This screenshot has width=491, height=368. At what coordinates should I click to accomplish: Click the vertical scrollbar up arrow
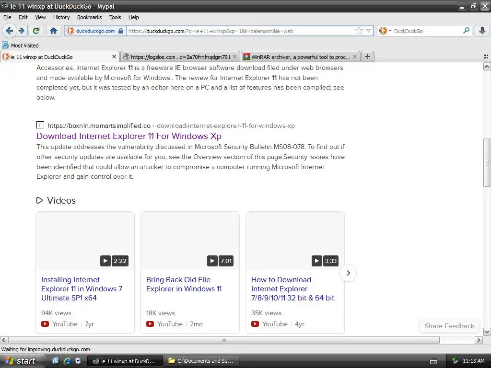pos(487,66)
